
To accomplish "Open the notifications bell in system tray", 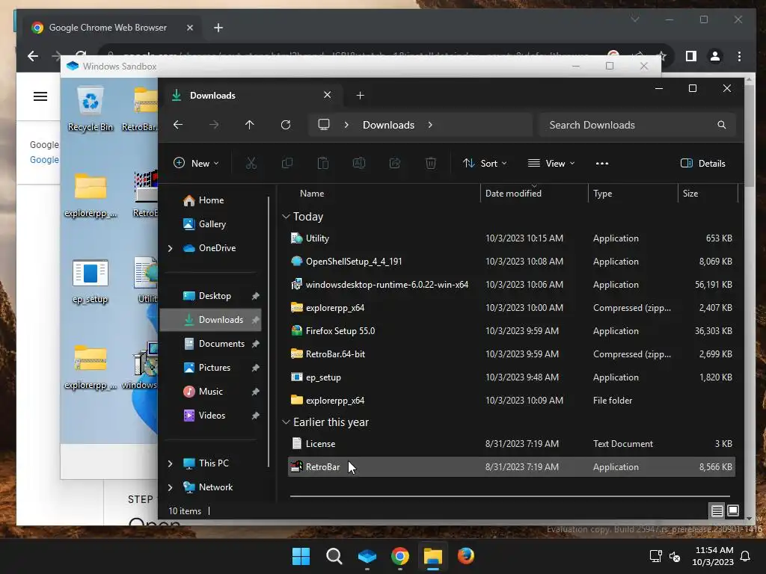I will 746,556.
